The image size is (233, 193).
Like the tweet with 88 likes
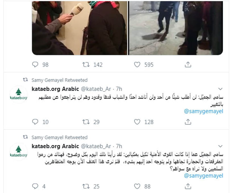point(137,186)
